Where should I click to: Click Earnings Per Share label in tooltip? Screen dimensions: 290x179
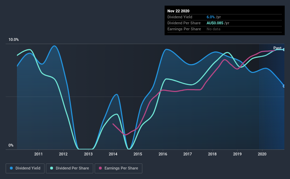tap(184, 29)
